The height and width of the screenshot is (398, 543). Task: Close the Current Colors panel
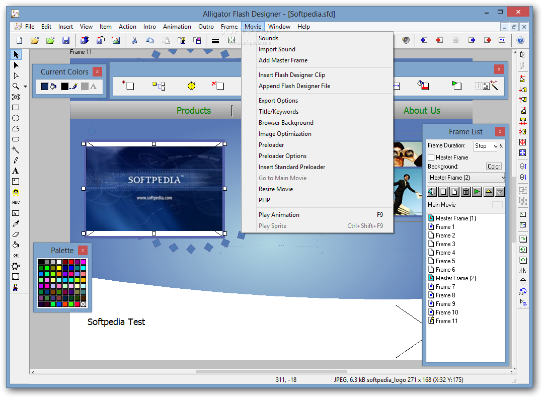pos(97,72)
